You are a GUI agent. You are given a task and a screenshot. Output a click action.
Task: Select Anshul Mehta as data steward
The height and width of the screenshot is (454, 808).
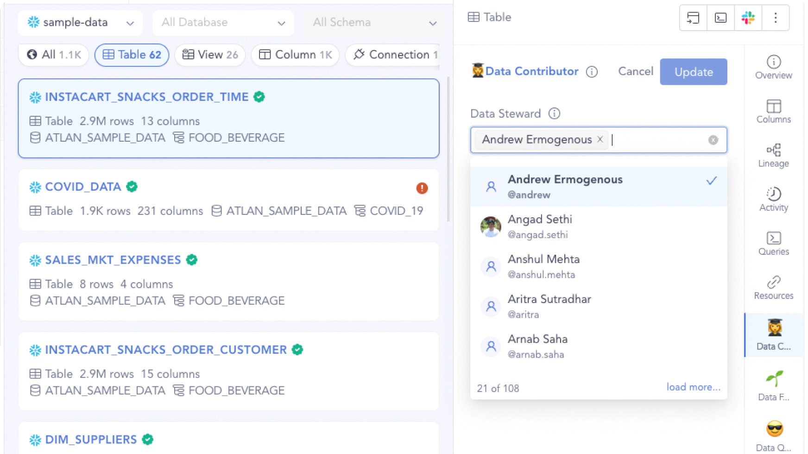598,266
